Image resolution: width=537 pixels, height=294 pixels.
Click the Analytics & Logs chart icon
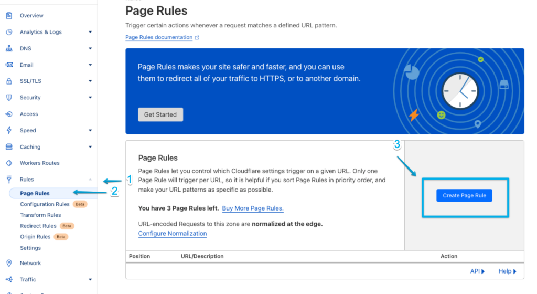[9, 32]
